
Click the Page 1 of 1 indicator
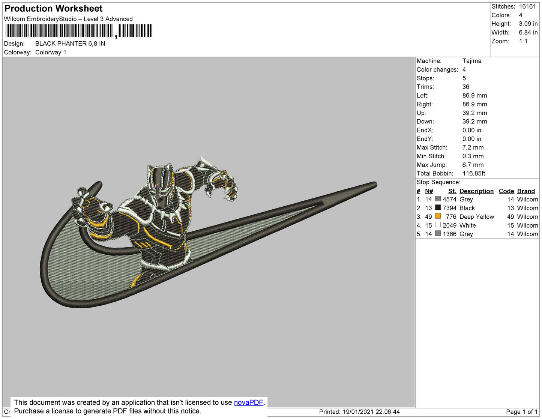pos(521,412)
